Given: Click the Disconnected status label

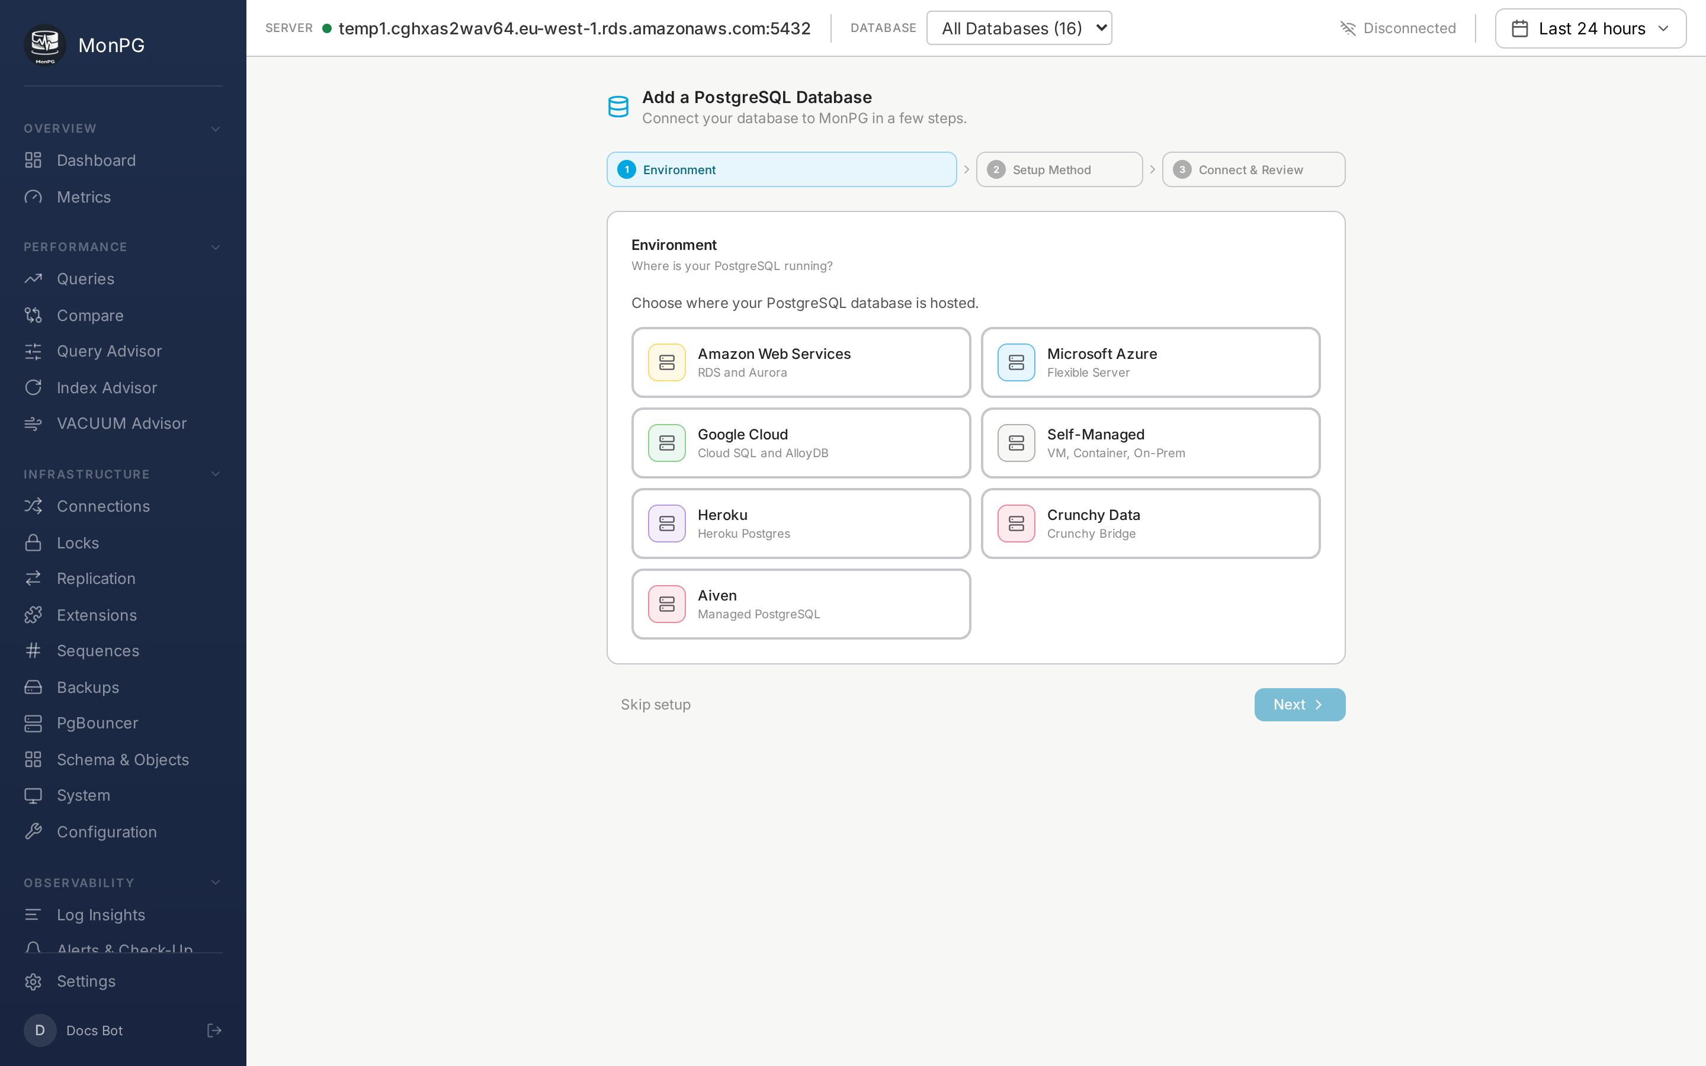Looking at the screenshot, I should click(1409, 28).
